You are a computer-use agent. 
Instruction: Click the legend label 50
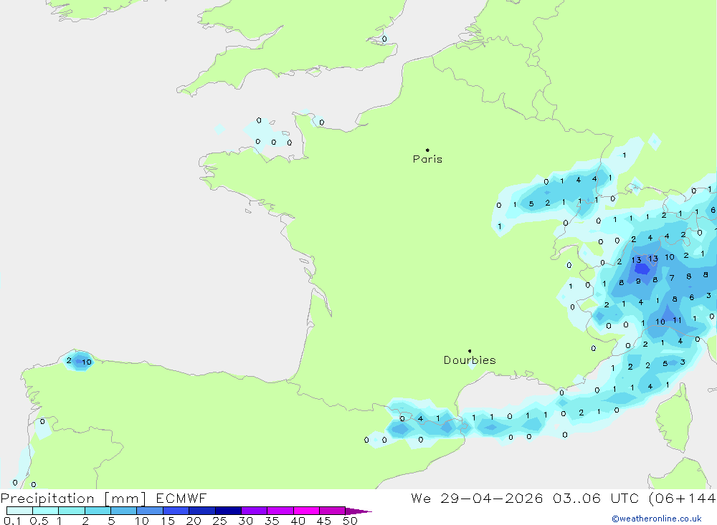click(350, 521)
